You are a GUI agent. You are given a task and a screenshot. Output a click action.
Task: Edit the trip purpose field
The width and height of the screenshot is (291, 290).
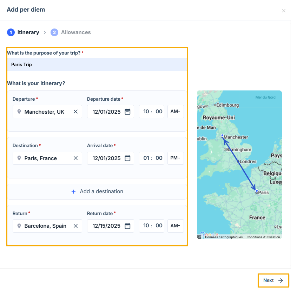click(x=97, y=64)
